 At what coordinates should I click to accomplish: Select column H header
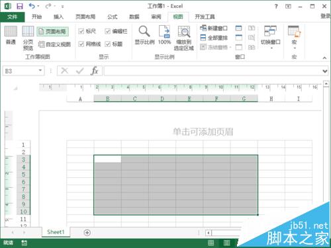point(271,99)
